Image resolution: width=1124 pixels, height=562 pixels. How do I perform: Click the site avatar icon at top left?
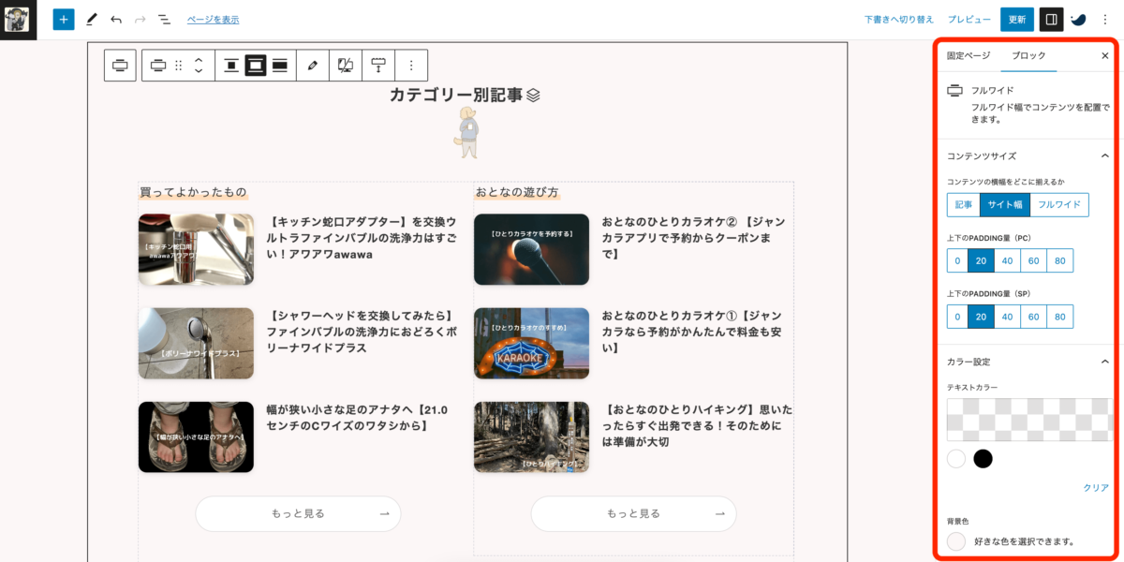[x=17, y=19]
